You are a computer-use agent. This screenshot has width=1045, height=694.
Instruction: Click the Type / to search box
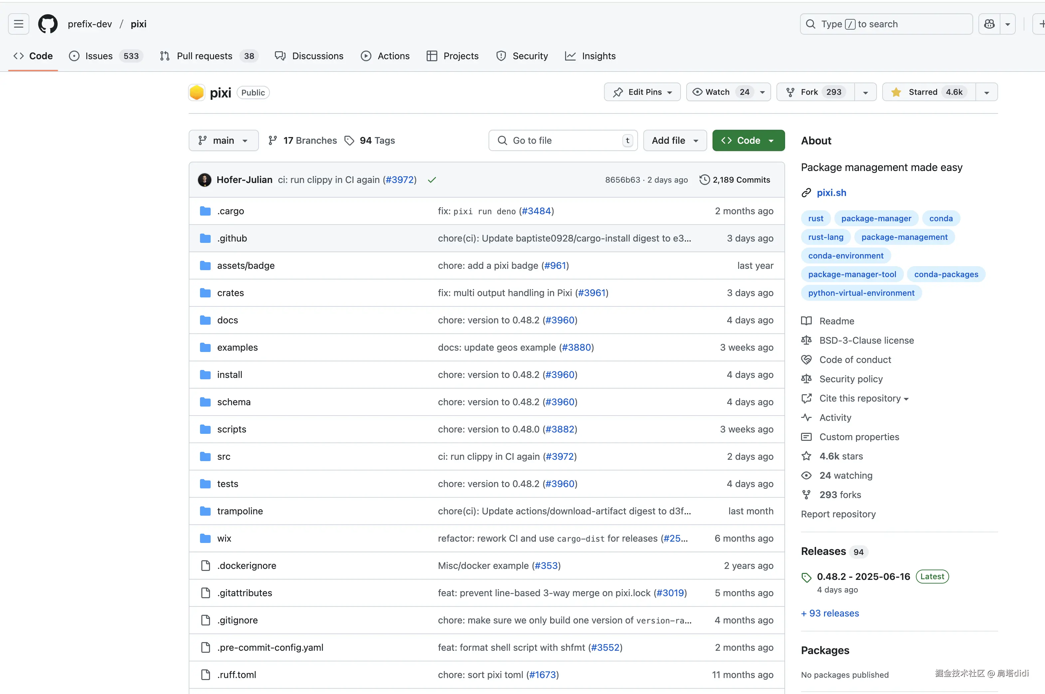click(x=886, y=24)
